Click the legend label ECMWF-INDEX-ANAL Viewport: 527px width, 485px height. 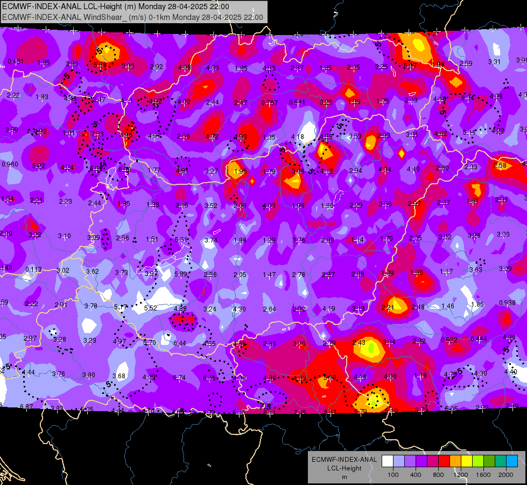point(344,460)
